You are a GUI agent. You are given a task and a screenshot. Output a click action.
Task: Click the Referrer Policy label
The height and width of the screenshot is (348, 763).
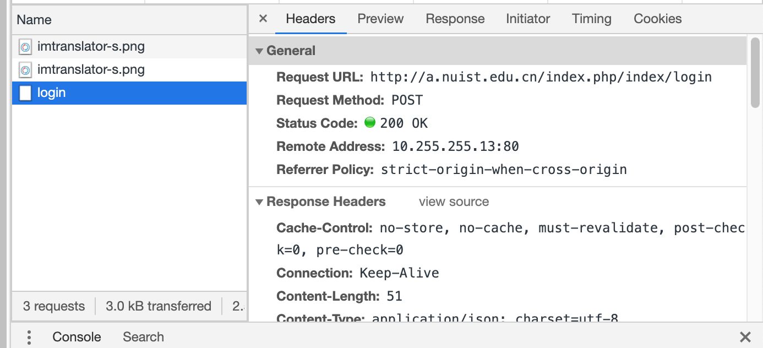pyautogui.click(x=325, y=170)
